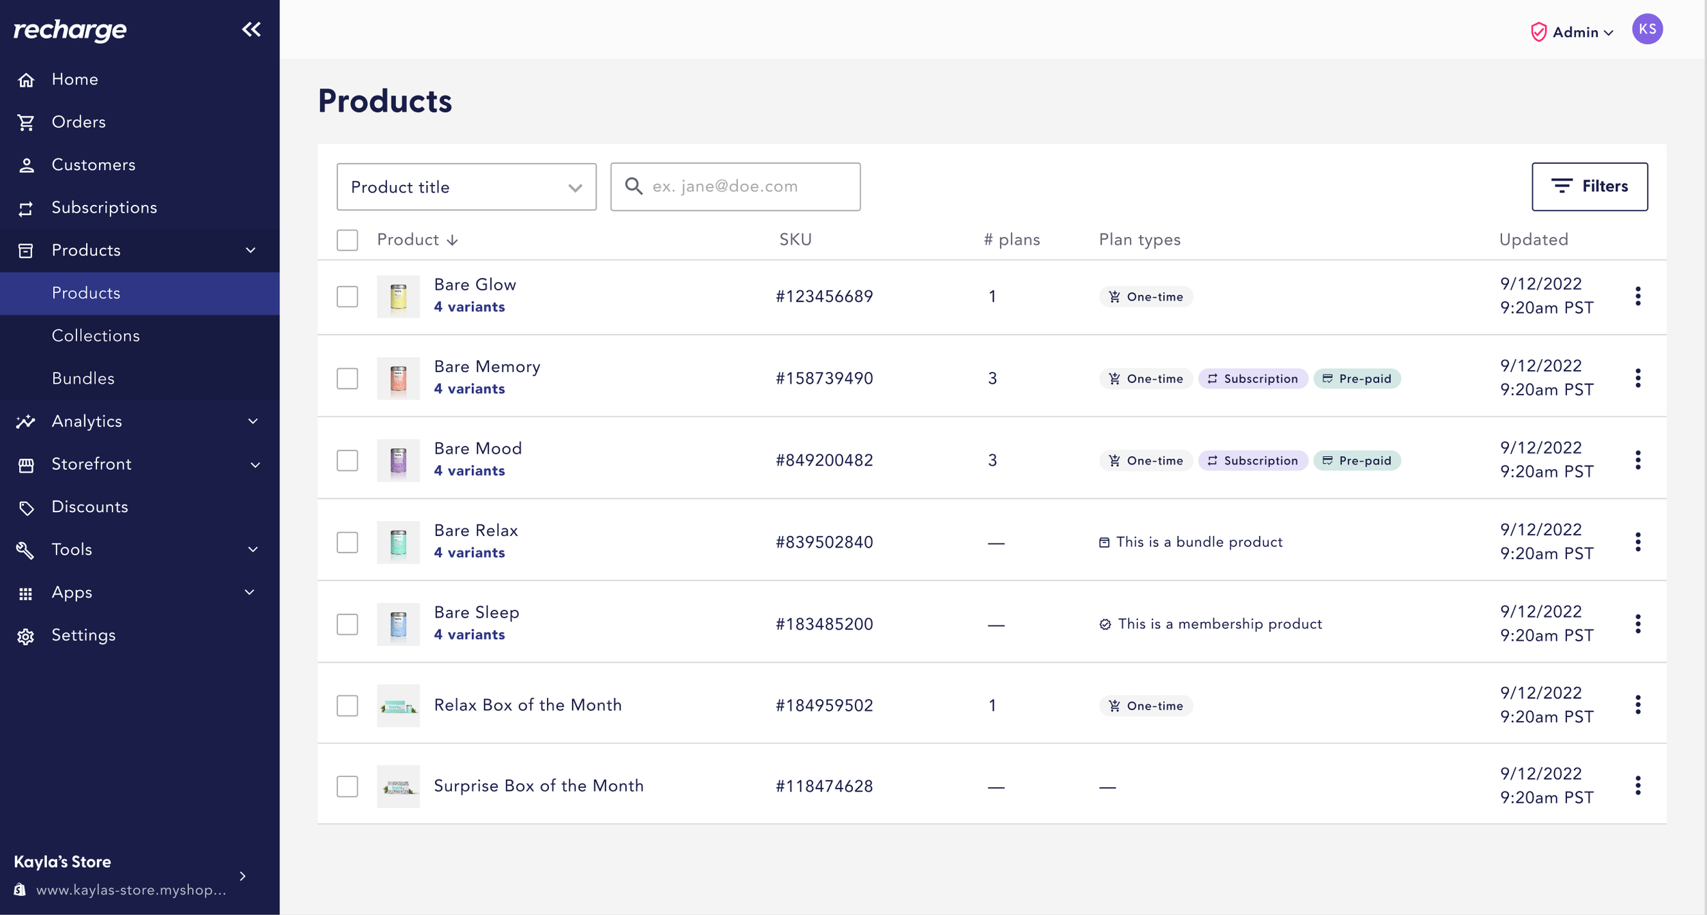Image resolution: width=1707 pixels, height=915 pixels.
Task: Open Collections in the sidebar
Action: (x=96, y=336)
